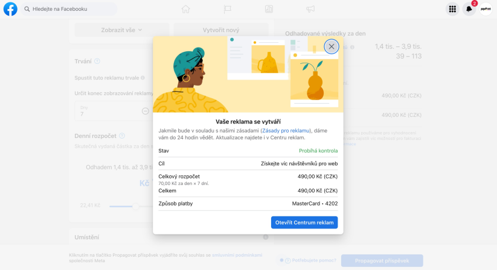Screen dimensions: 497x270
Task: Open the Pages flag icon in navigation
Action: pos(227,9)
